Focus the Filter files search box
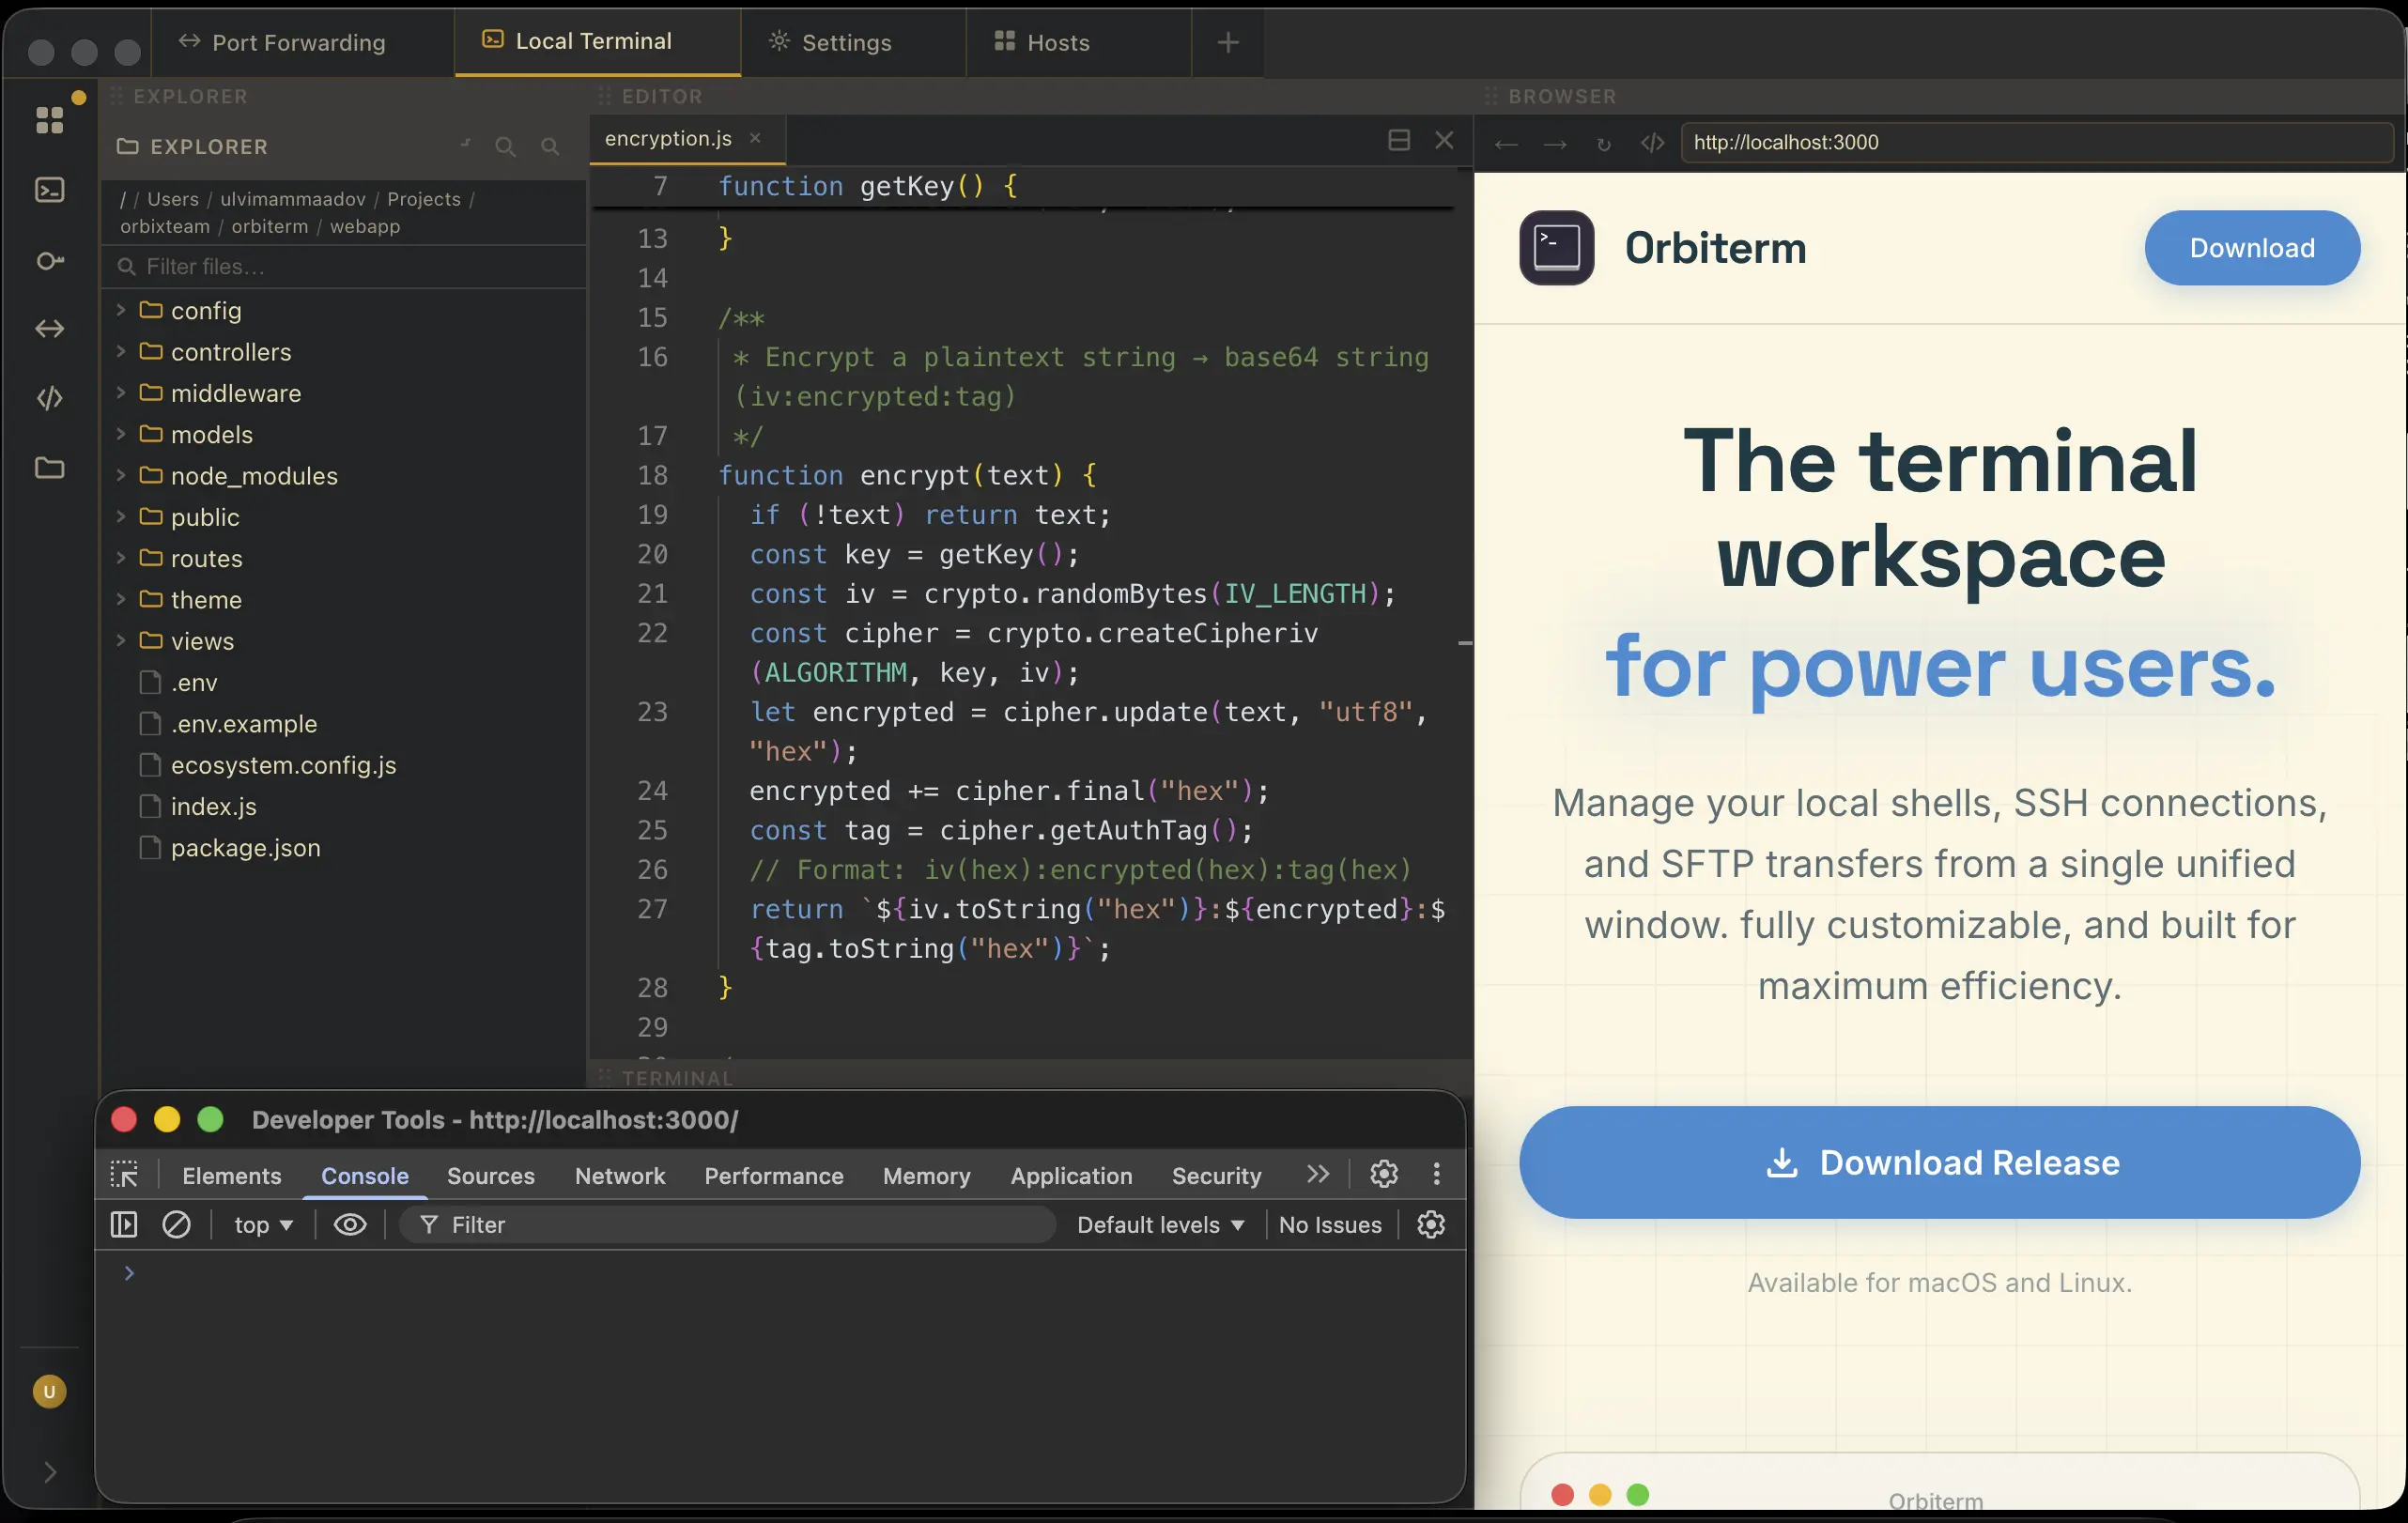The height and width of the screenshot is (1523, 2408). coord(345,266)
